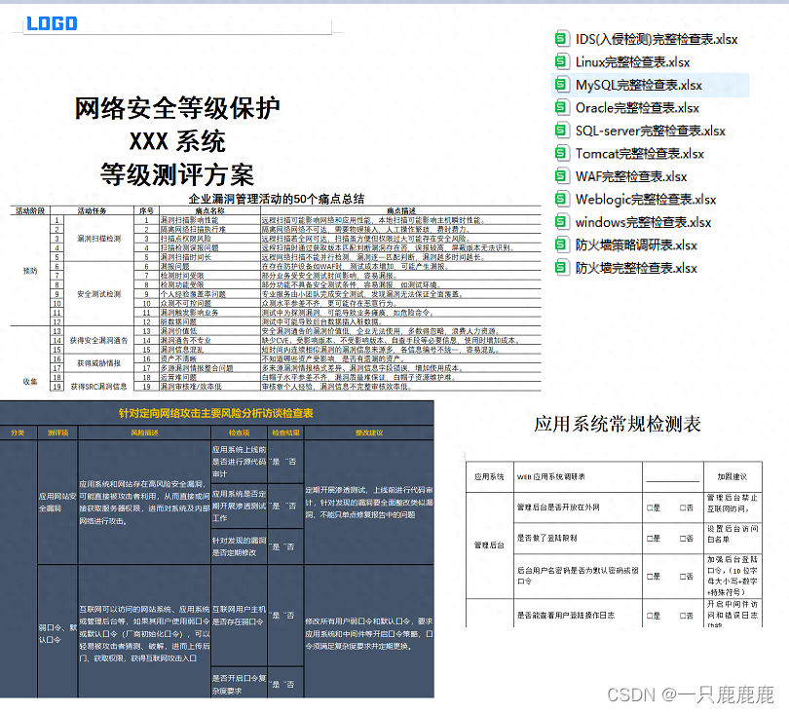The height and width of the screenshot is (713, 789).
Task: Select 是 for 是否能查看用户登陆操作日志
Action: tap(654, 616)
